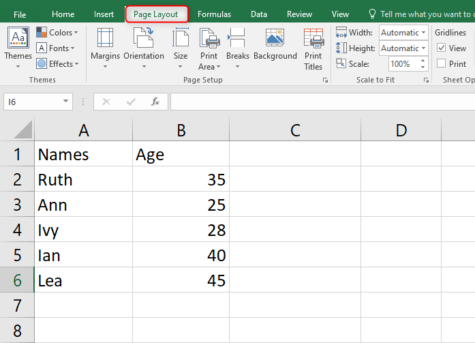The image size is (475, 343).
Task: Select the cell with age 40
Action: (181, 254)
